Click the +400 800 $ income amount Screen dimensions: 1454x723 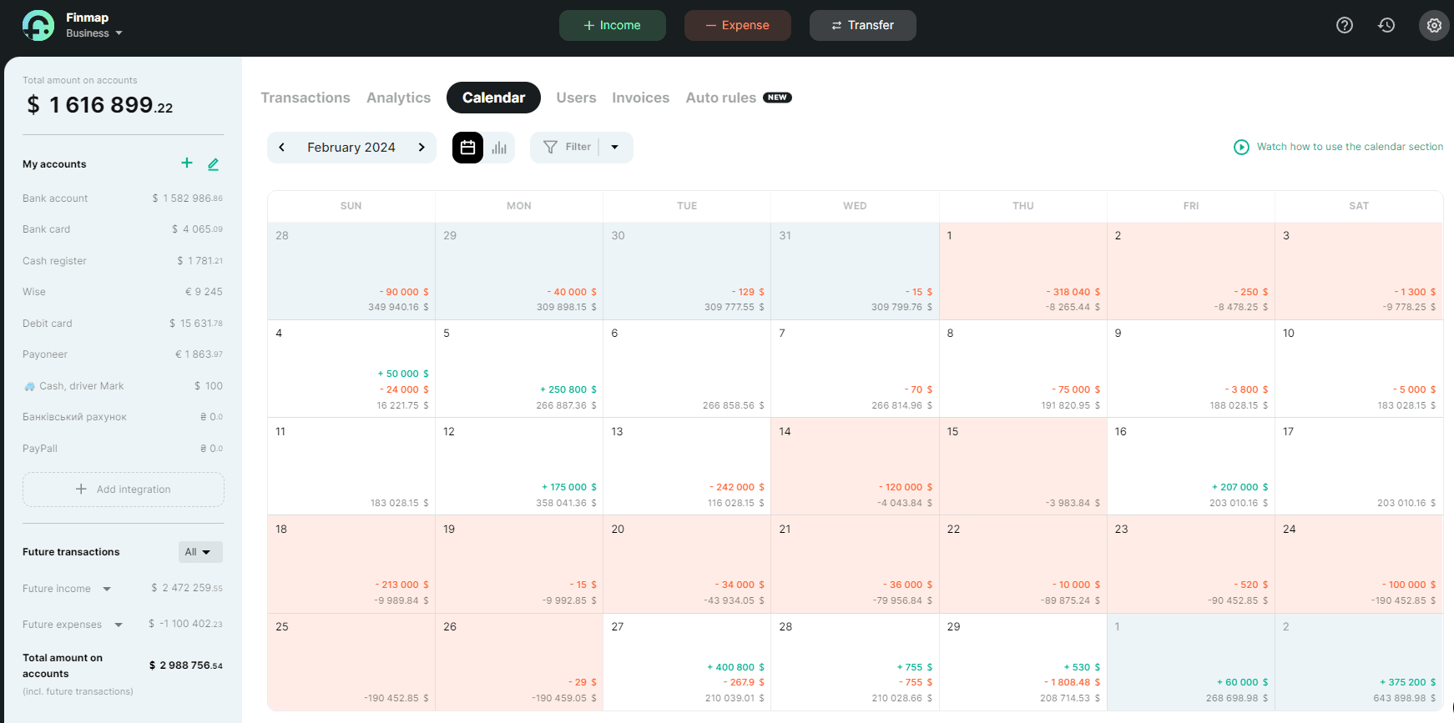coord(736,667)
